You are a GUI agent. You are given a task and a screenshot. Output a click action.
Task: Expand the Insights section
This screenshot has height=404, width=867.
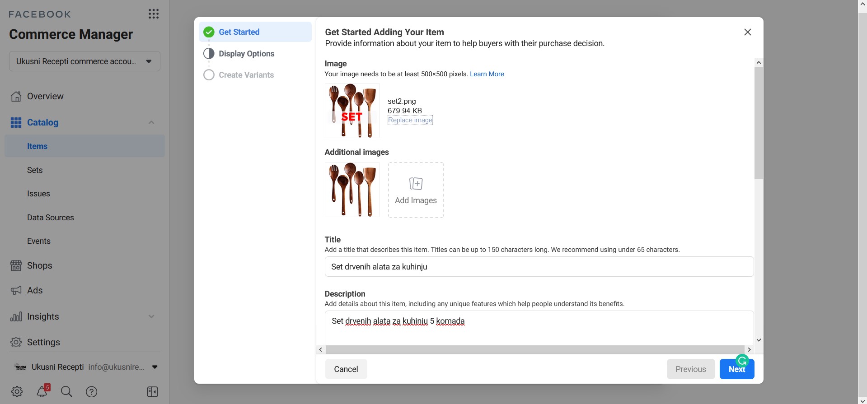[x=151, y=316]
